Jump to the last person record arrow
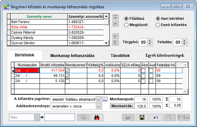Viewport: 197px width, 127px height. (x=115, y=43)
